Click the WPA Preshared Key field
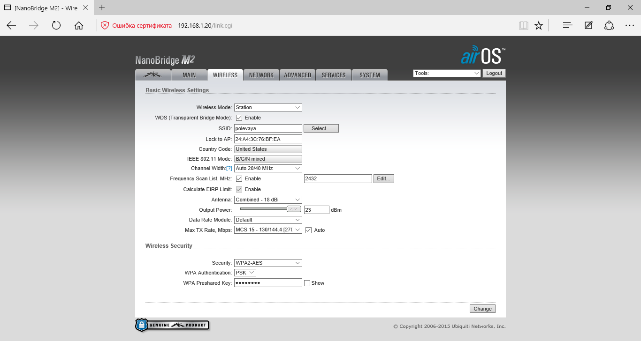 pos(268,283)
